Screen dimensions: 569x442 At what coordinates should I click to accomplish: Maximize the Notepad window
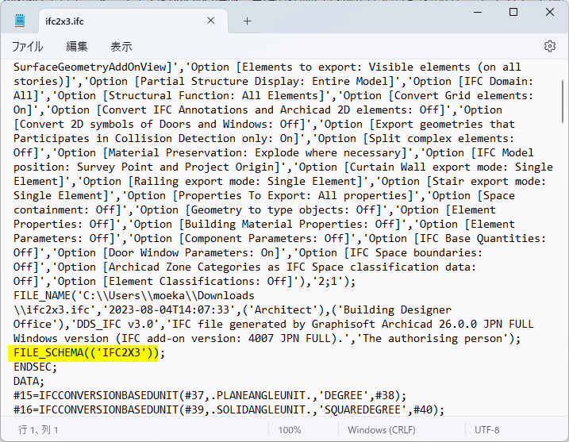point(513,13)
